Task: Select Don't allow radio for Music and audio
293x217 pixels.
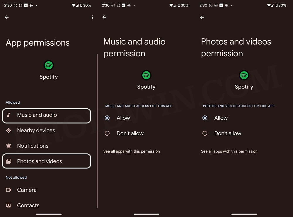Action: click(x=107, y=133)
